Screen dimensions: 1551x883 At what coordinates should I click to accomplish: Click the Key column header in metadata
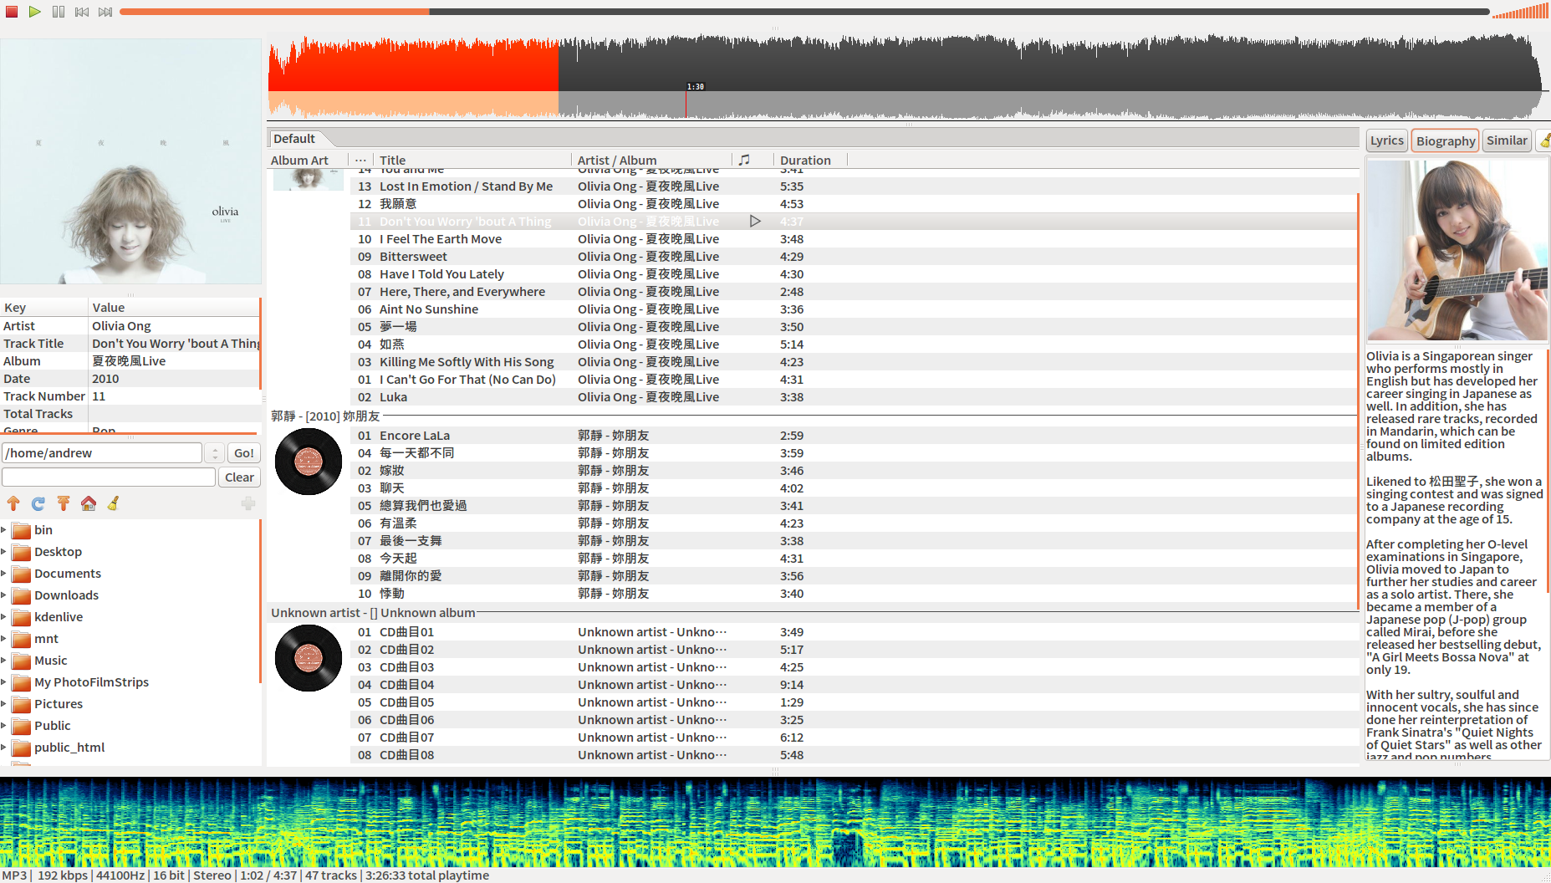pyautogui.click(x=44, y=308)
